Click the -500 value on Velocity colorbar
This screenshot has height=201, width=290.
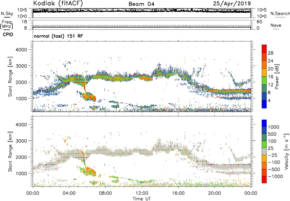tap(274, 169)
